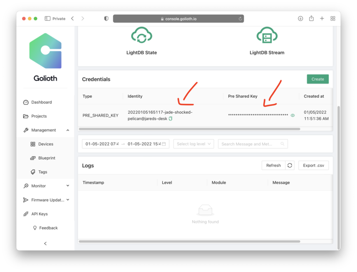The height and width of the screenshot is (272, 357).
Task: Click the Identity column header
Action: (135, 96)
